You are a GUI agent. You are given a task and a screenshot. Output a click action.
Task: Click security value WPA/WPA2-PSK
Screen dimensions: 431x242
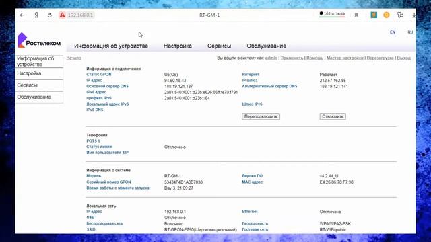335,224
